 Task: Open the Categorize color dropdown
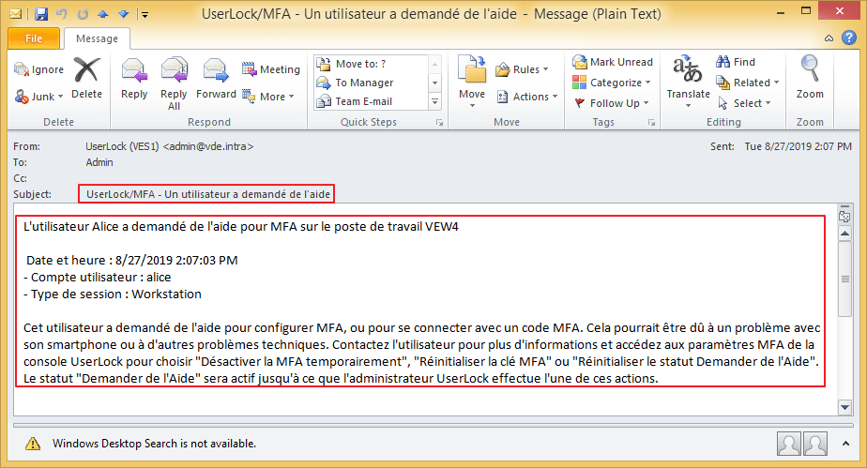pyautogui.click(x=611, y=83)
